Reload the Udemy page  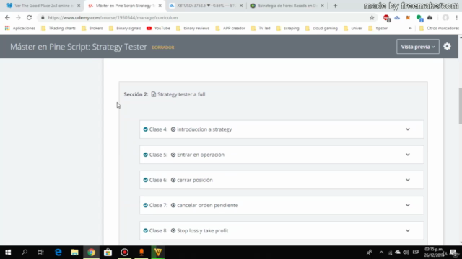[x=29, y=17]
